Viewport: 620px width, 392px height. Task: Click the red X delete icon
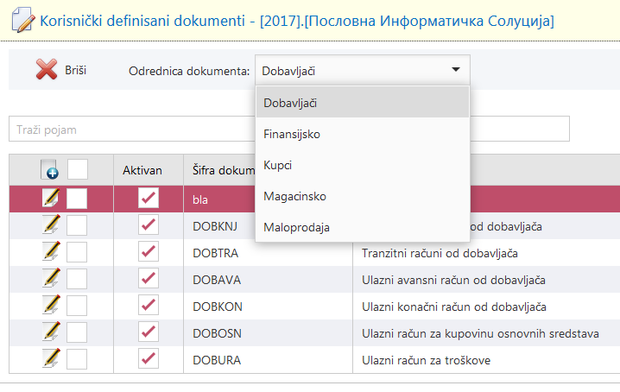point(46,71)
